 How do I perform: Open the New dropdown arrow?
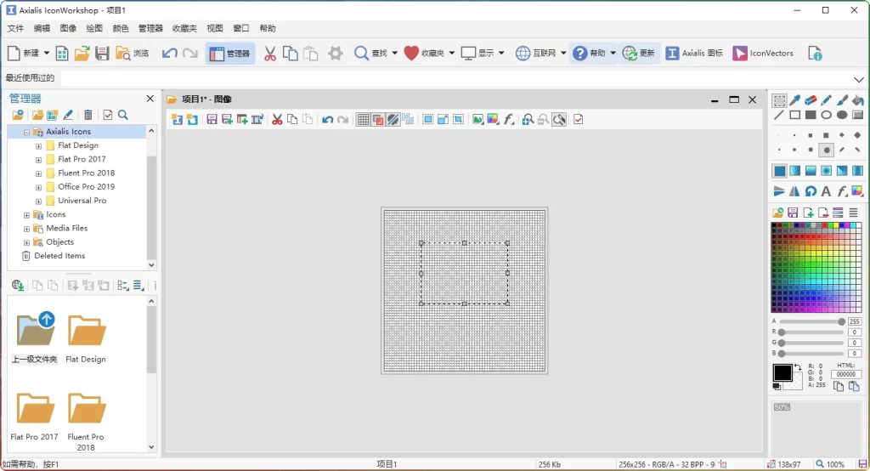click(x=47, y=54)
